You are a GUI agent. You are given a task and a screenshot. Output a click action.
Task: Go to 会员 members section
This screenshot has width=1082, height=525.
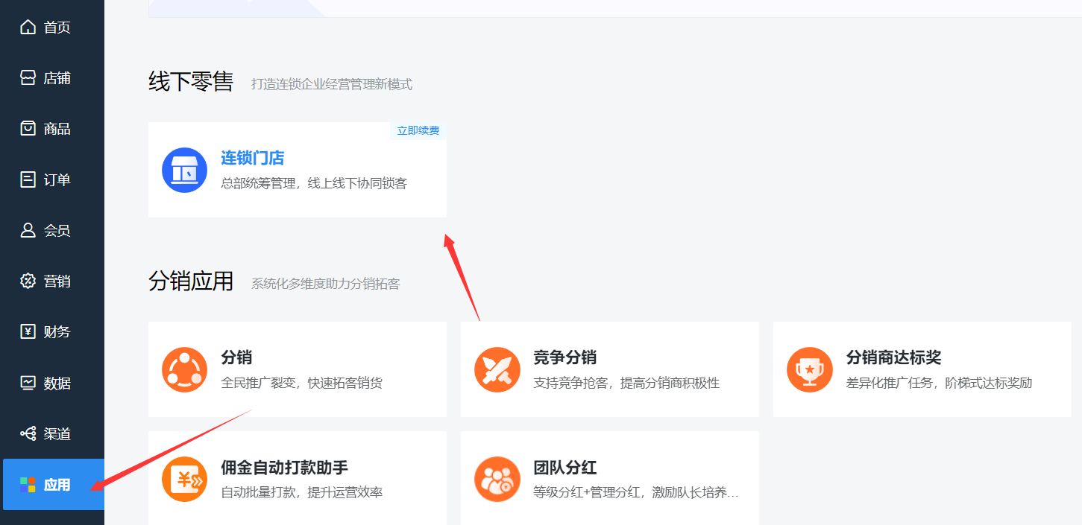56,231
